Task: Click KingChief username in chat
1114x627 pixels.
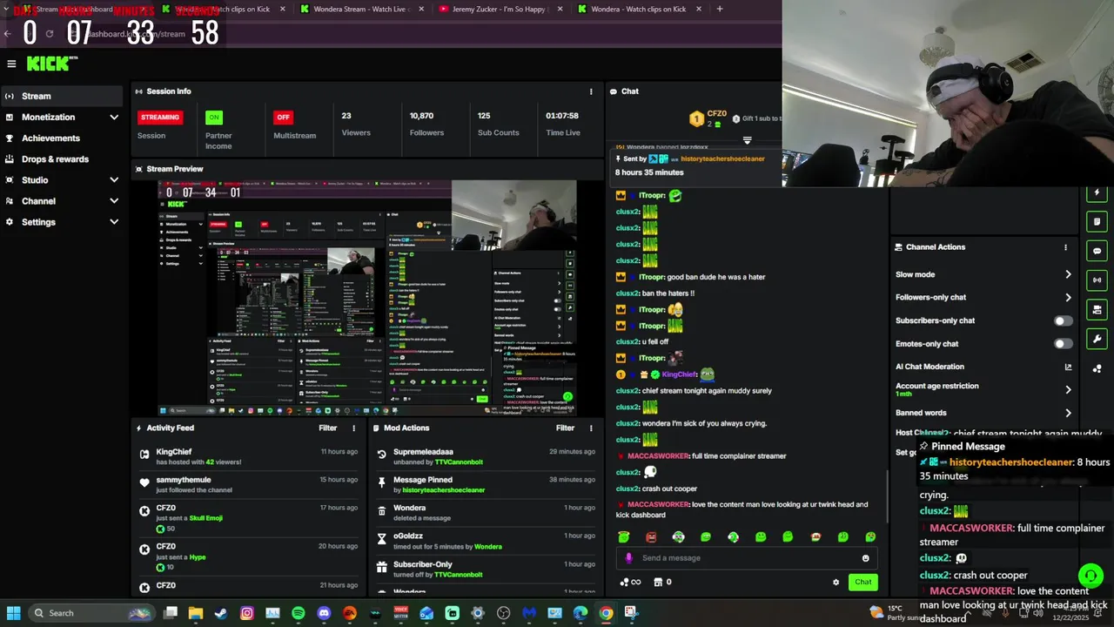Action: [x=680, y=374]
